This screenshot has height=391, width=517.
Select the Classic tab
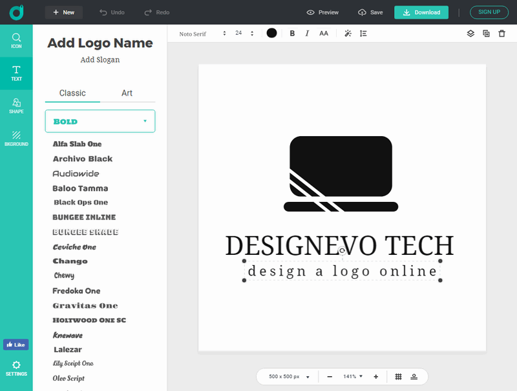coord(72,93)
